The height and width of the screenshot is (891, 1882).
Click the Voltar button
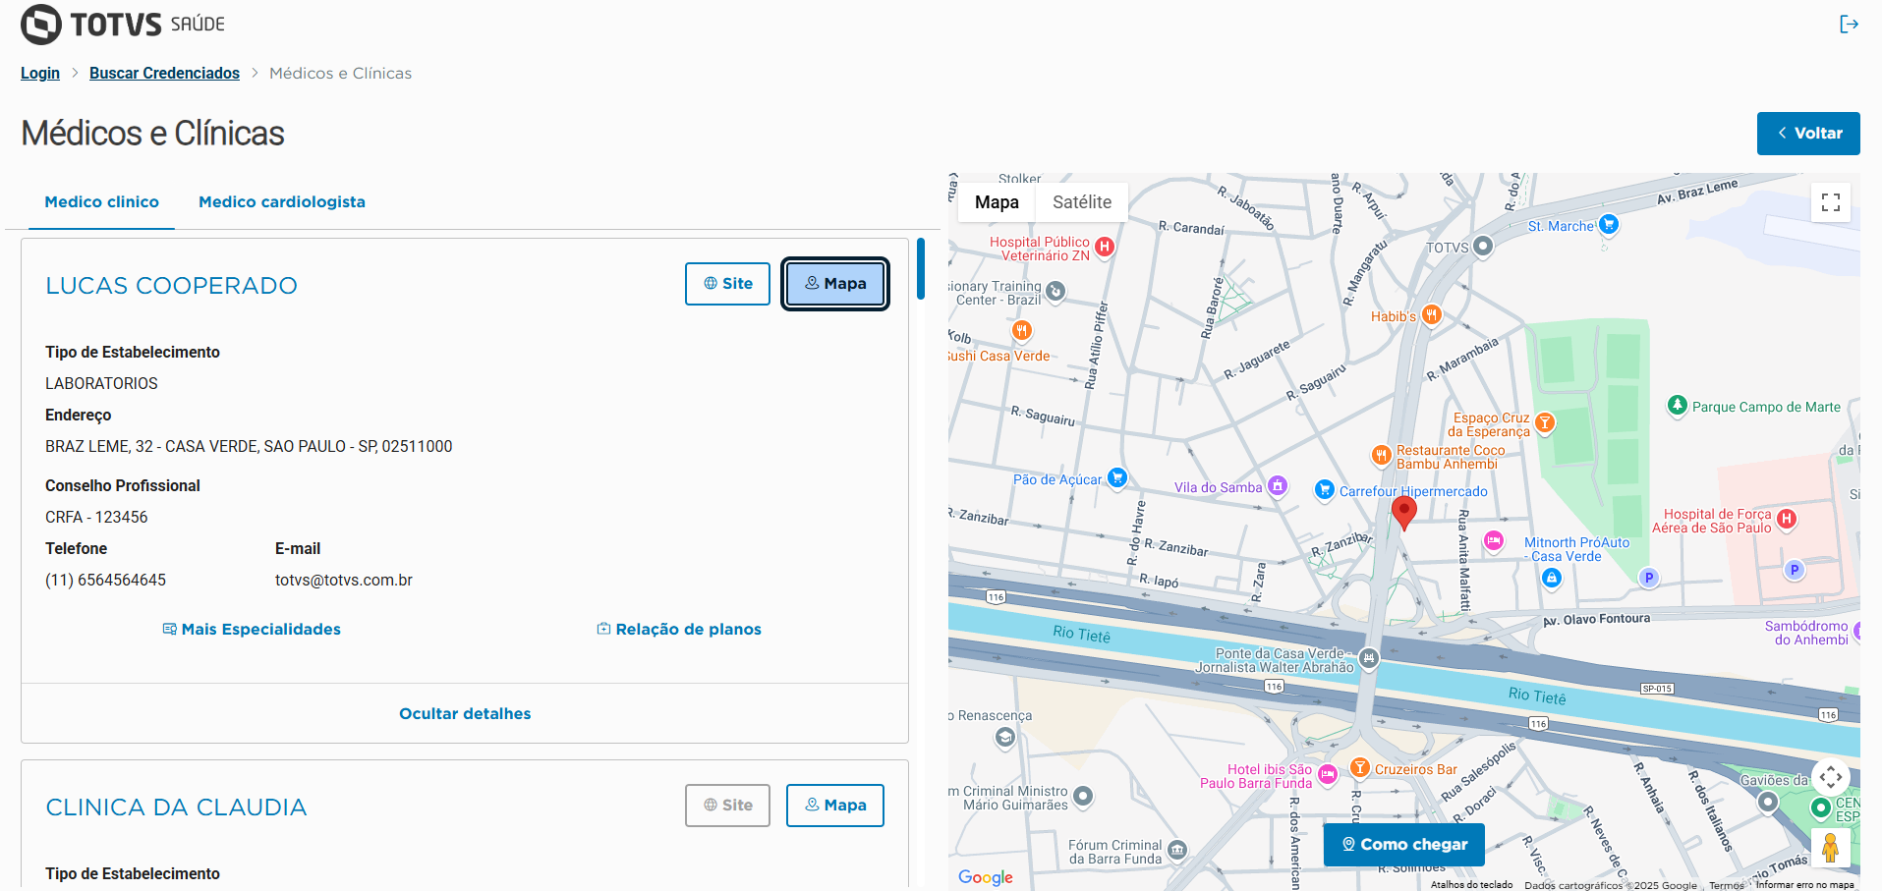coord(1808,134)
